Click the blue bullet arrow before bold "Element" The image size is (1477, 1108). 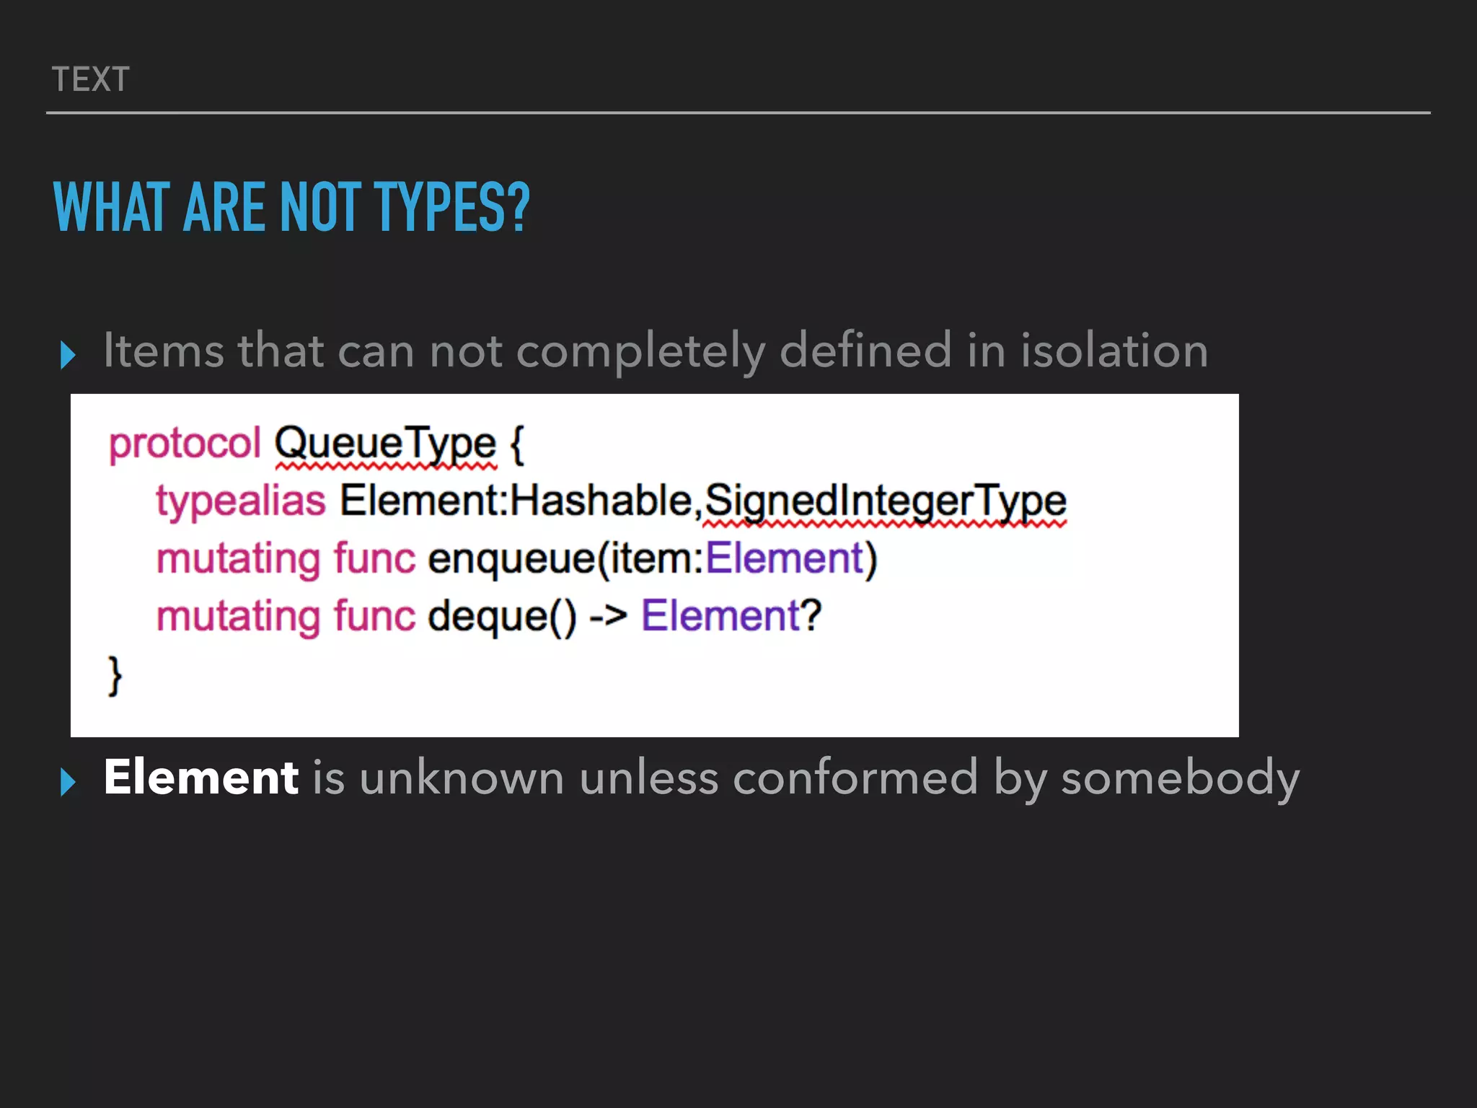[x=69, y=782]
